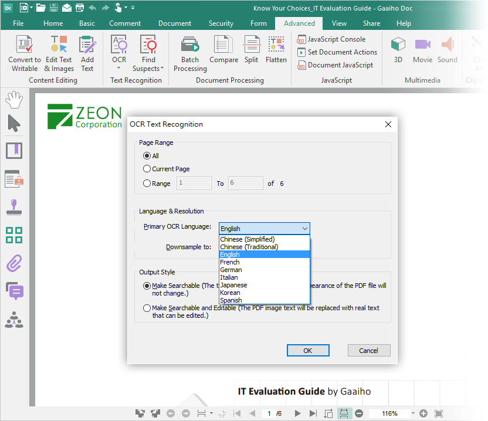The height and width of the screenshot is (421, 488).
Task: Collapse the Primary OCR Language dropdown
Action: [305, 229]
